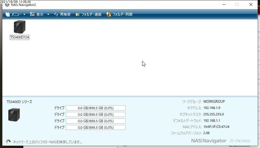Screen dimensions: 260x148
Task: Select the TS3400D724 NAS device icon
Action: pos(19,27)
